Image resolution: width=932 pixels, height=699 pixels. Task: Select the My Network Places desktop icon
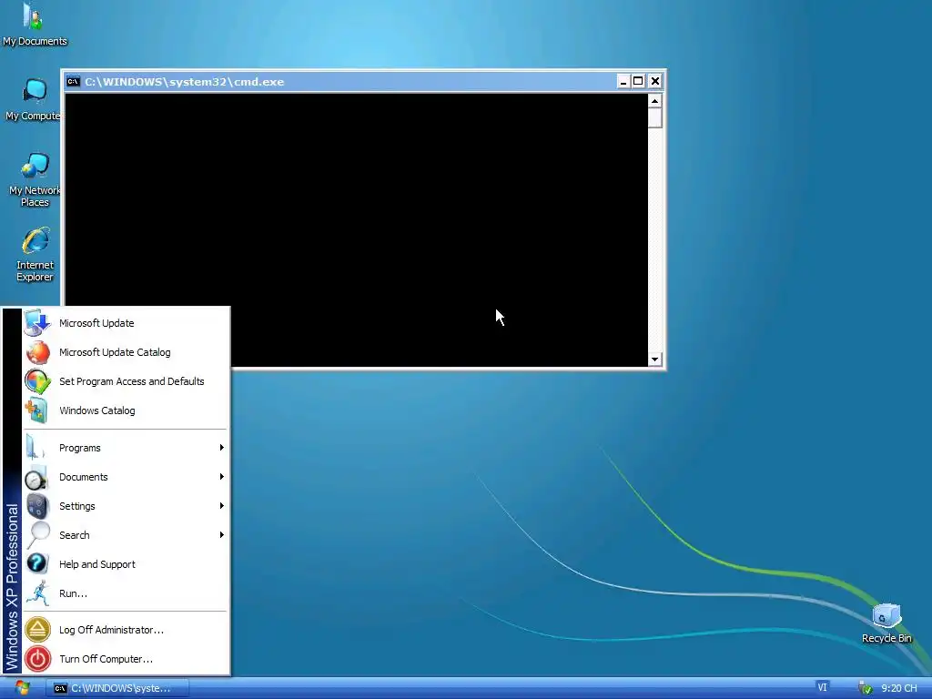point(35,179)
